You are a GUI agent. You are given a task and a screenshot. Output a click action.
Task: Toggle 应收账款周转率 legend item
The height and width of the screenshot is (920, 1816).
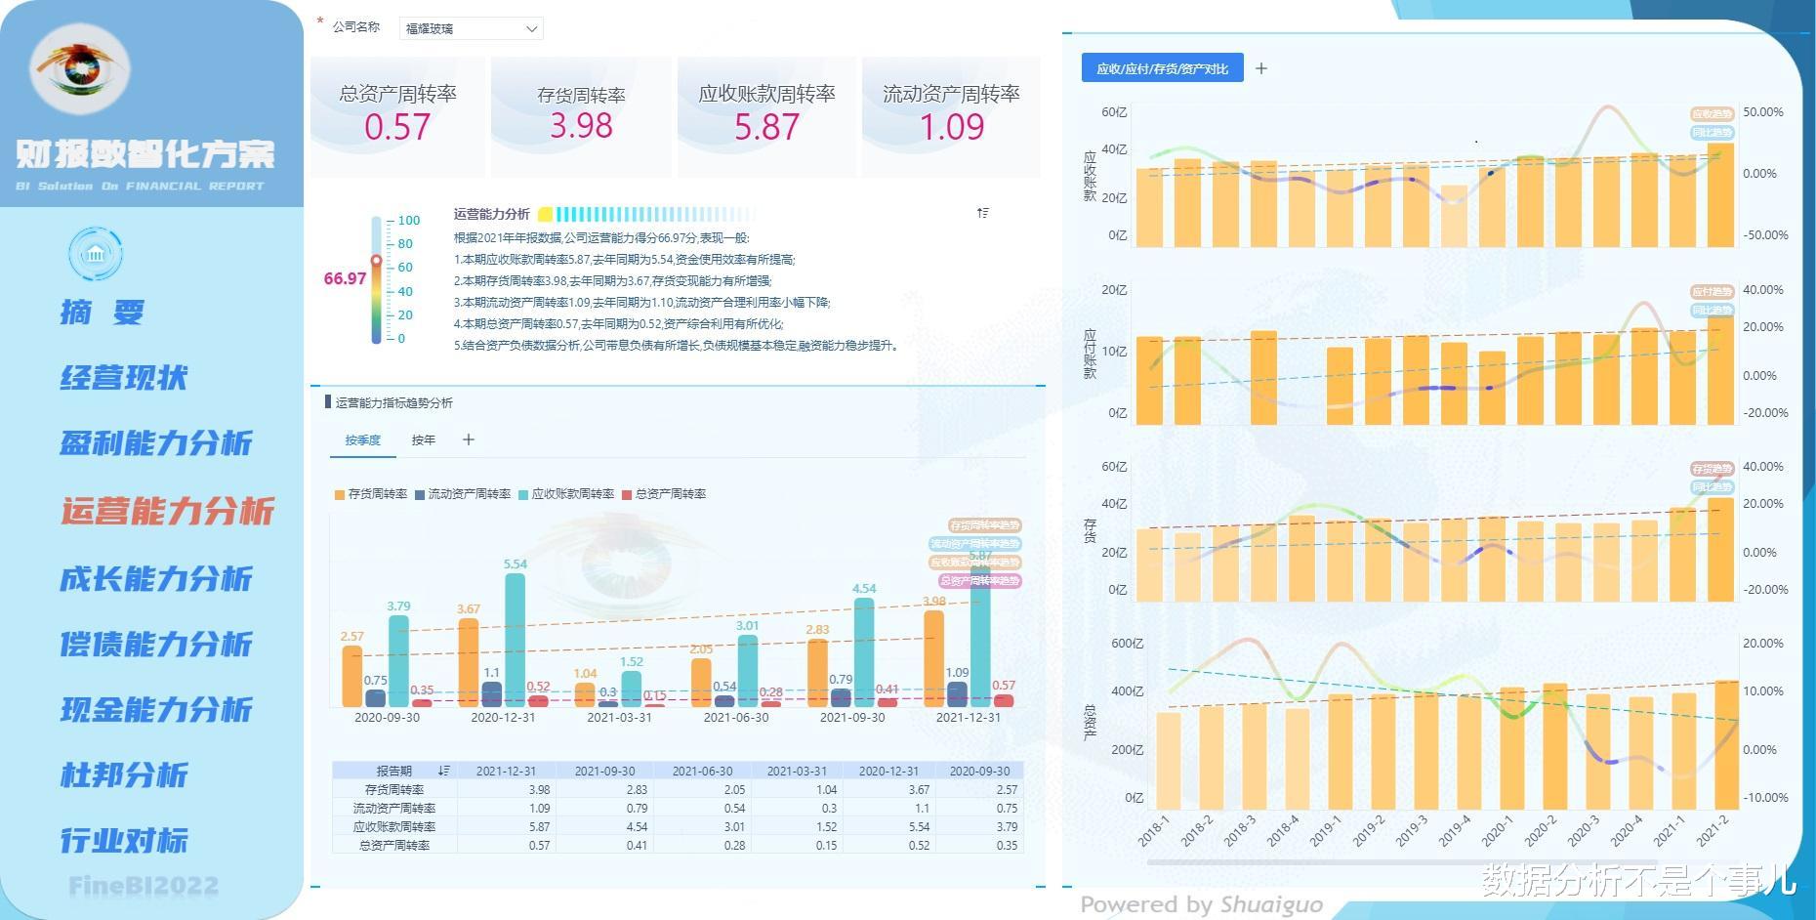567,494
